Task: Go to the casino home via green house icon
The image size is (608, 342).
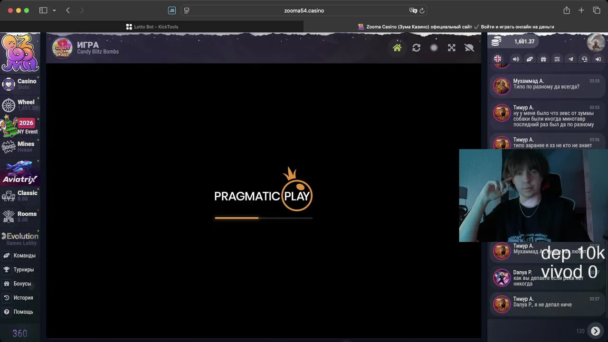Action: tap(397, 47)
